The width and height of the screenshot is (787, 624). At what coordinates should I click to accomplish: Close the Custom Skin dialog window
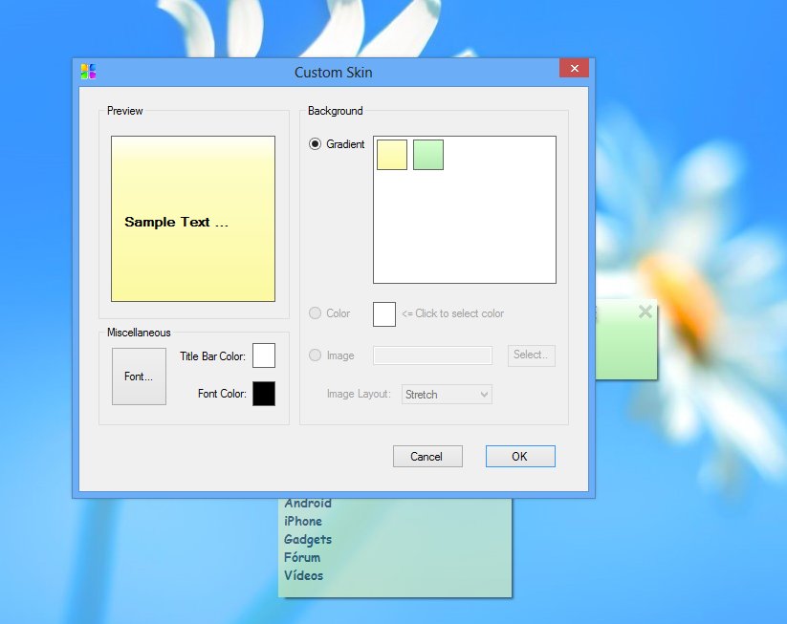[x=574, y=69]
